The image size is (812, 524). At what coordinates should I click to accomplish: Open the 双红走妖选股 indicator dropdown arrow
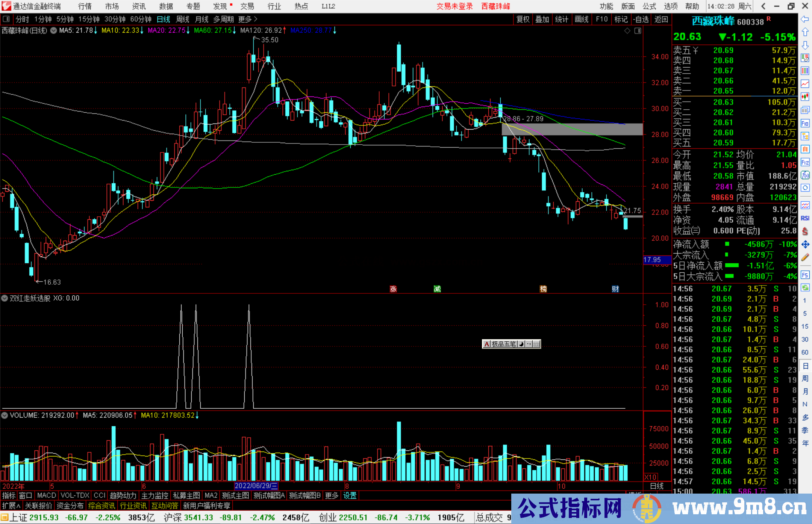click(5, 298)
